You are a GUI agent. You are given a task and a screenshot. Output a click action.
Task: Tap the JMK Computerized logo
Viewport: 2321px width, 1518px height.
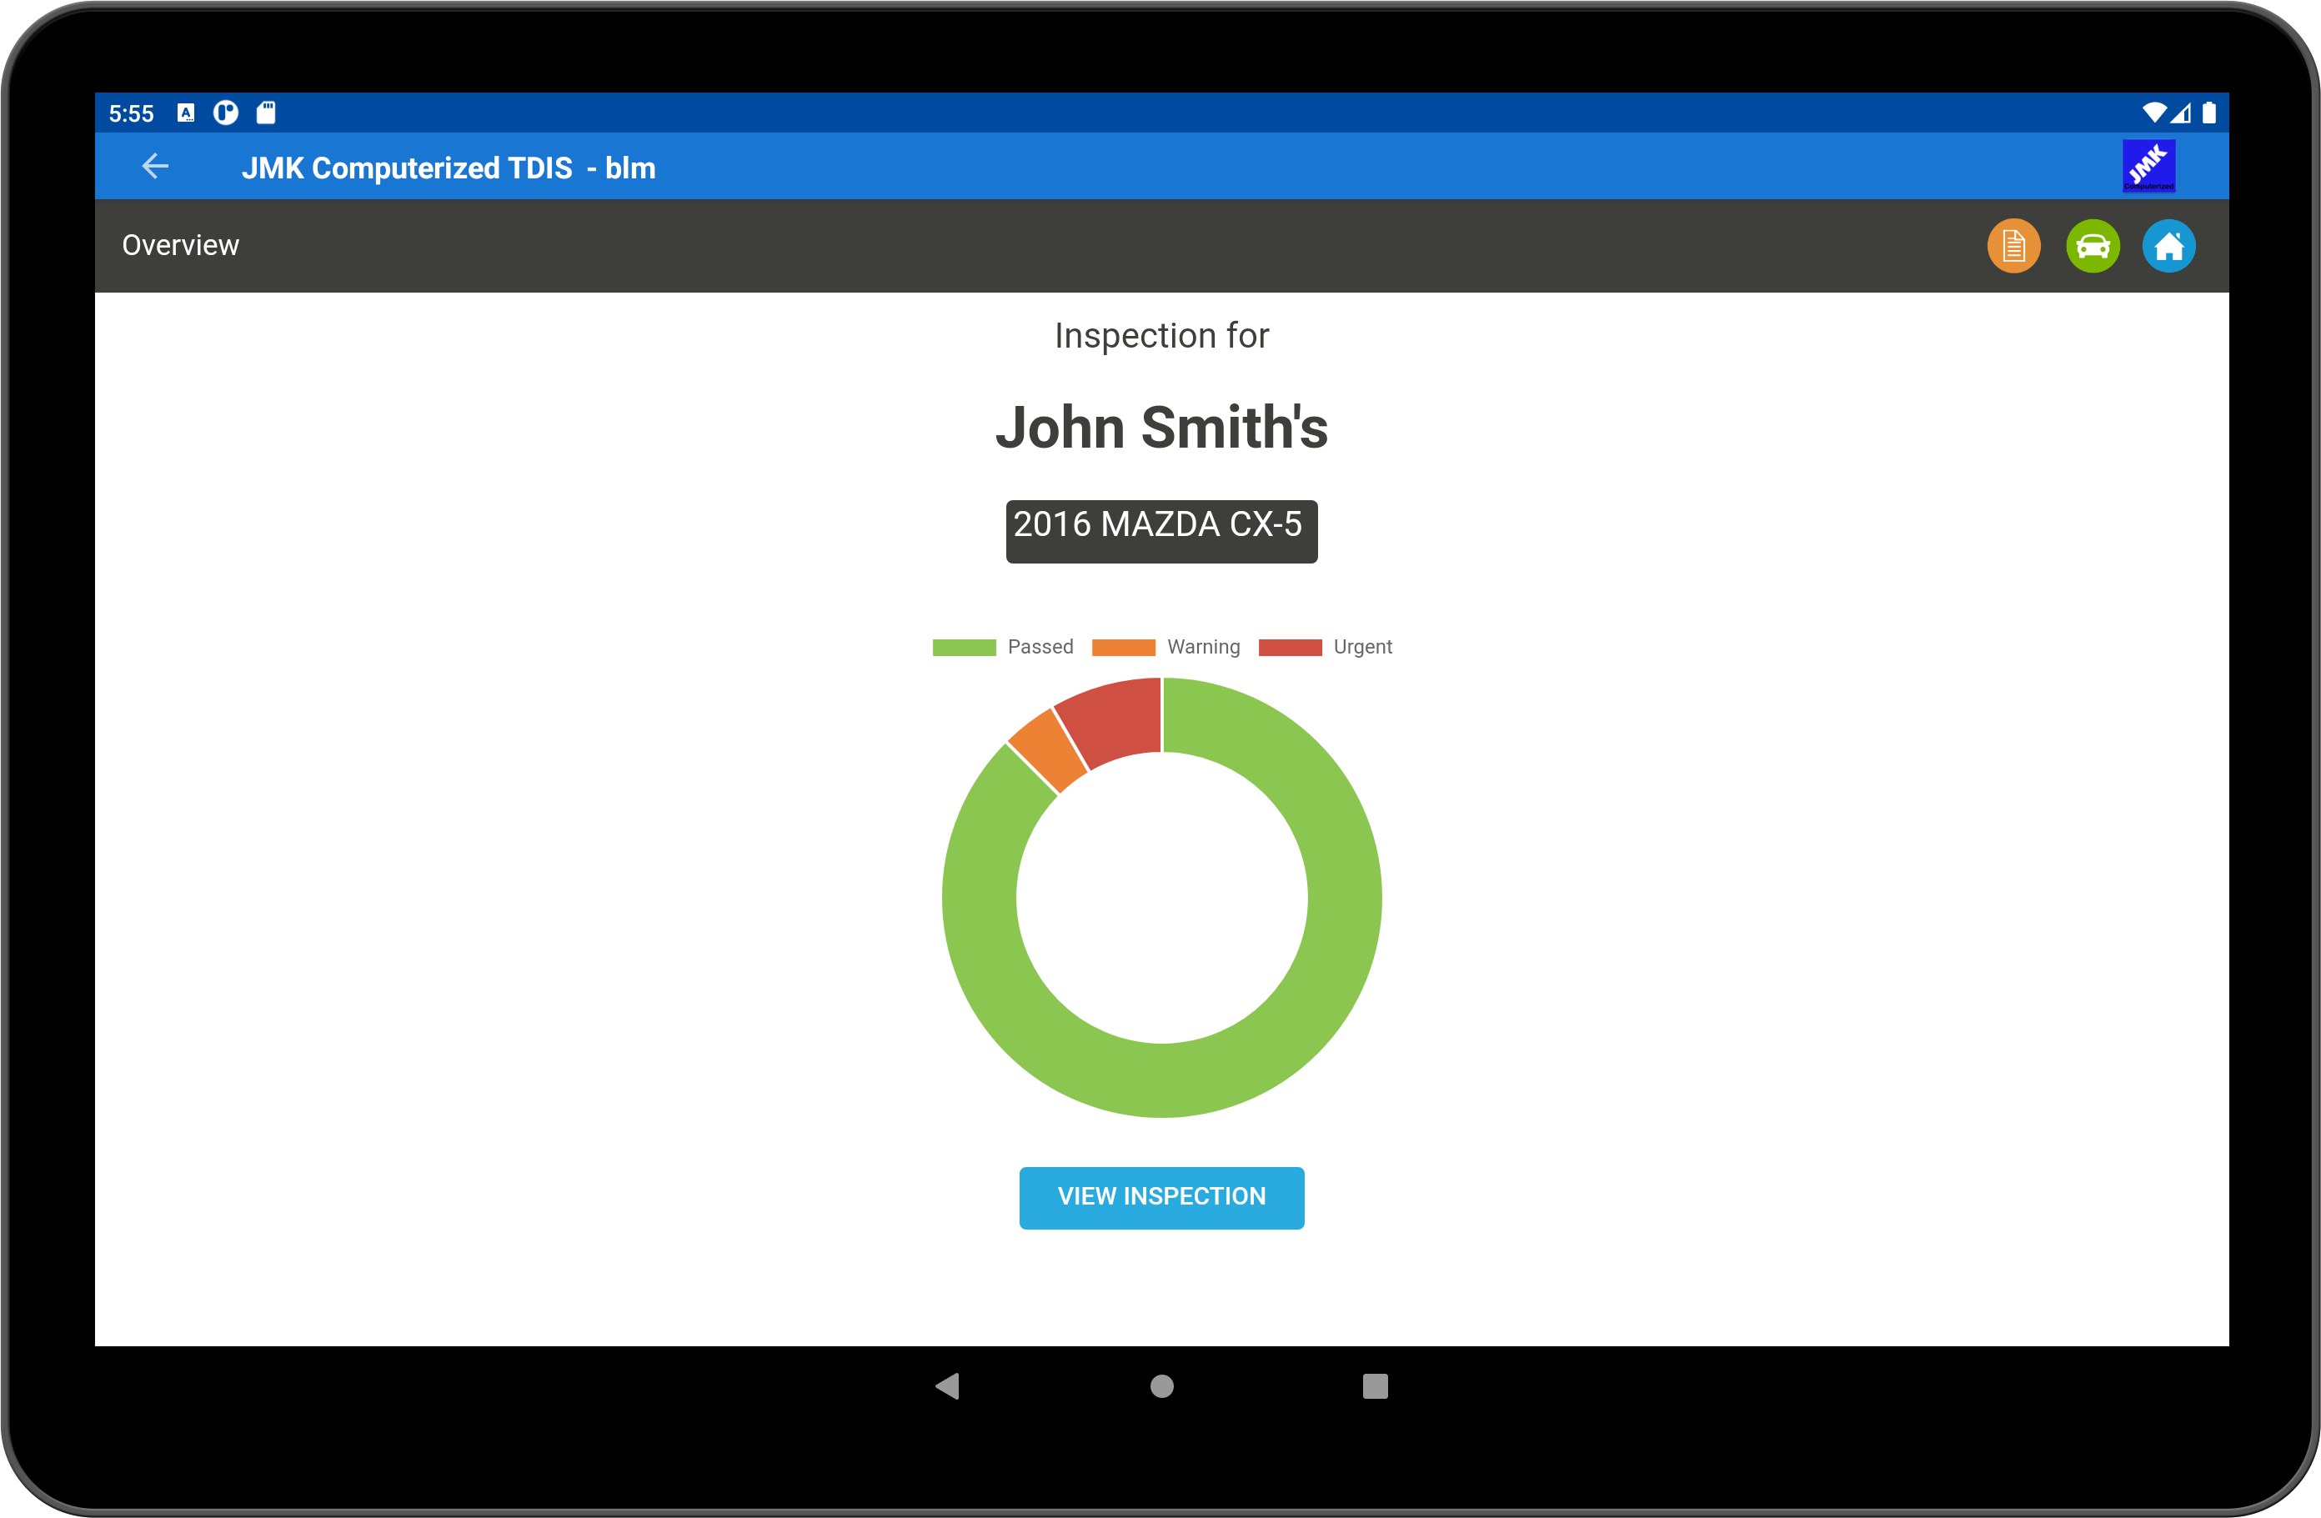click(2148, 166)
